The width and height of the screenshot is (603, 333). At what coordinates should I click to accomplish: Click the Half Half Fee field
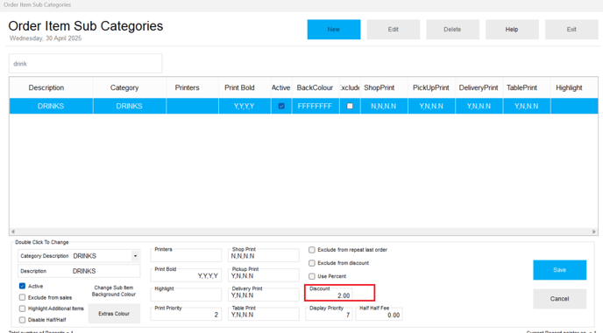(x=379, y=314)
